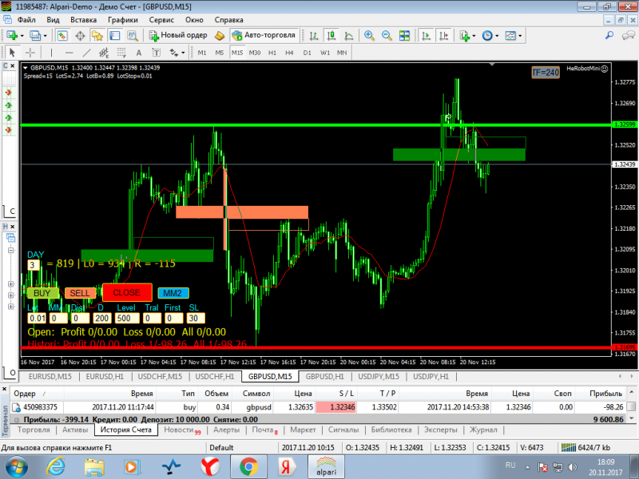Switch to the USDJPY,M15 chart tab
Image resolution: width=639 pixels, height=479 pixels.
coord(379,377)
